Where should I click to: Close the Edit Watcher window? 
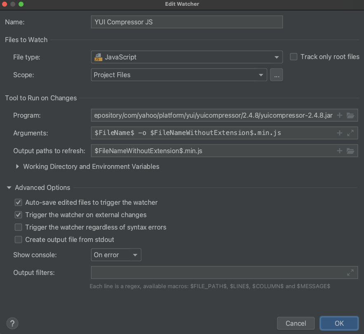coord(4,4)
